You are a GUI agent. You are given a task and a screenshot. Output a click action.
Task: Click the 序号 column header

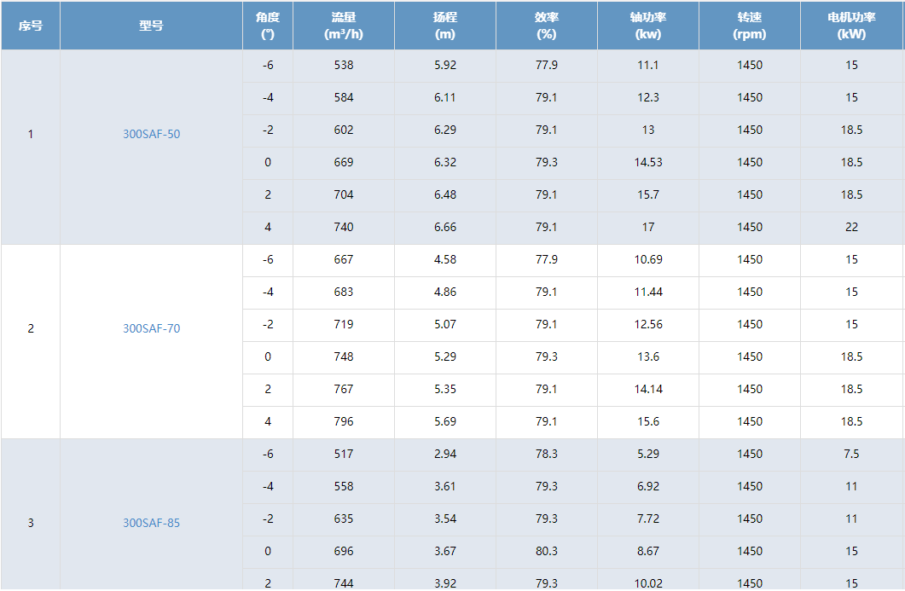tap(31, 26)
